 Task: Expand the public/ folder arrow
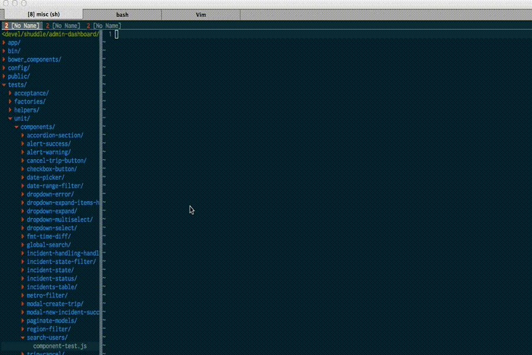click(4, 76)
